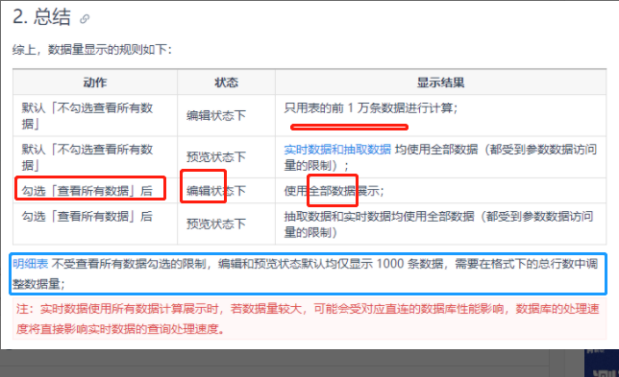Click the last row's 预览状态下 cell
Viewport: 619px width, 377px height.
[x=226, y=224]
